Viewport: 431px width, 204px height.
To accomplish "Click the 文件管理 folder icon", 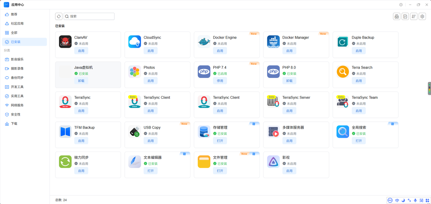I will pos(204,162).
